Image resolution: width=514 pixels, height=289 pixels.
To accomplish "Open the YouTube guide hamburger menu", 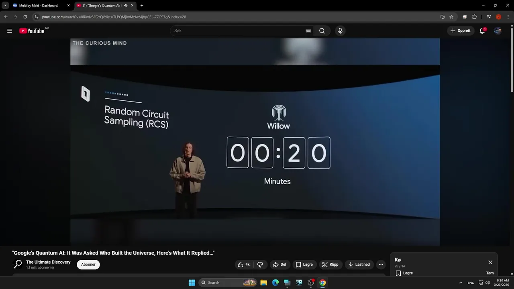I will pos(10,31).
